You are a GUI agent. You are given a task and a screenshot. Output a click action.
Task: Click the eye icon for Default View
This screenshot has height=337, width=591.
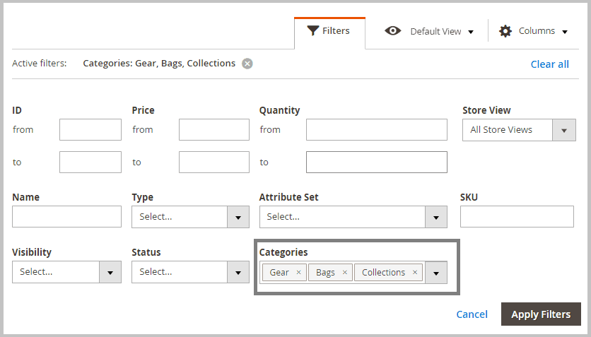[393, 31]
